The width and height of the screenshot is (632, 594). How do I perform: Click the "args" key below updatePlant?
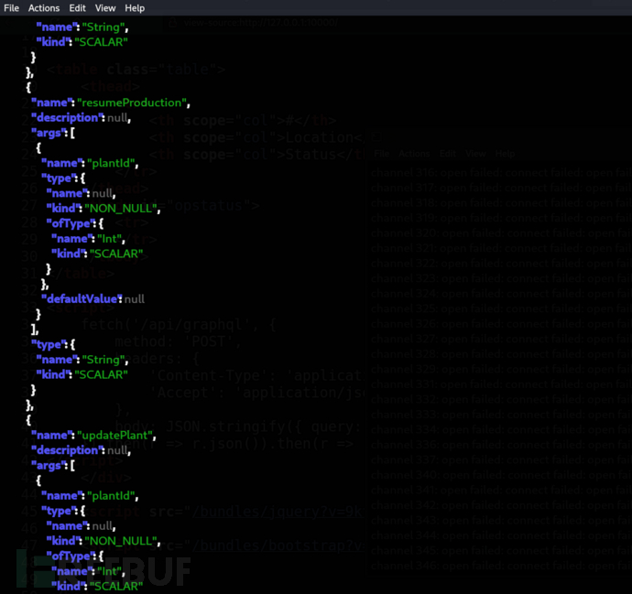point(50,466)
